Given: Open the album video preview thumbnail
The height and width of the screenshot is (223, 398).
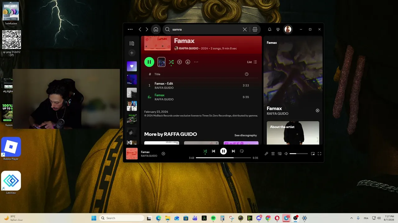Looking at the screenshot, I should click(161, 62).
